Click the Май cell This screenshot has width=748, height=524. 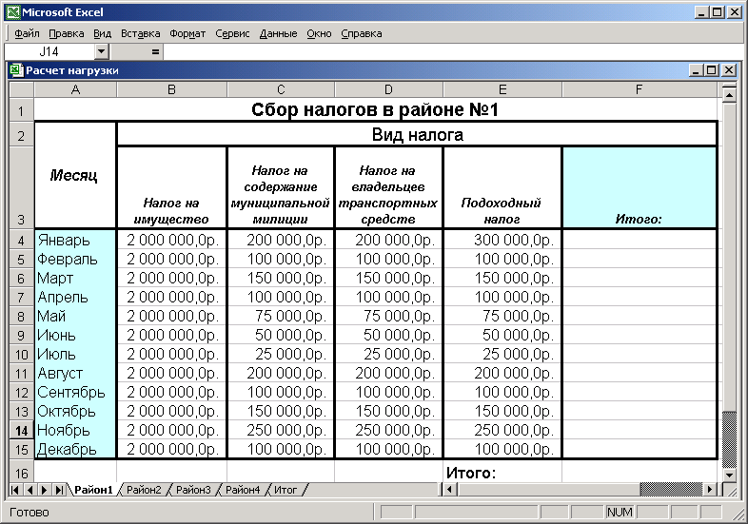(75, 316)
